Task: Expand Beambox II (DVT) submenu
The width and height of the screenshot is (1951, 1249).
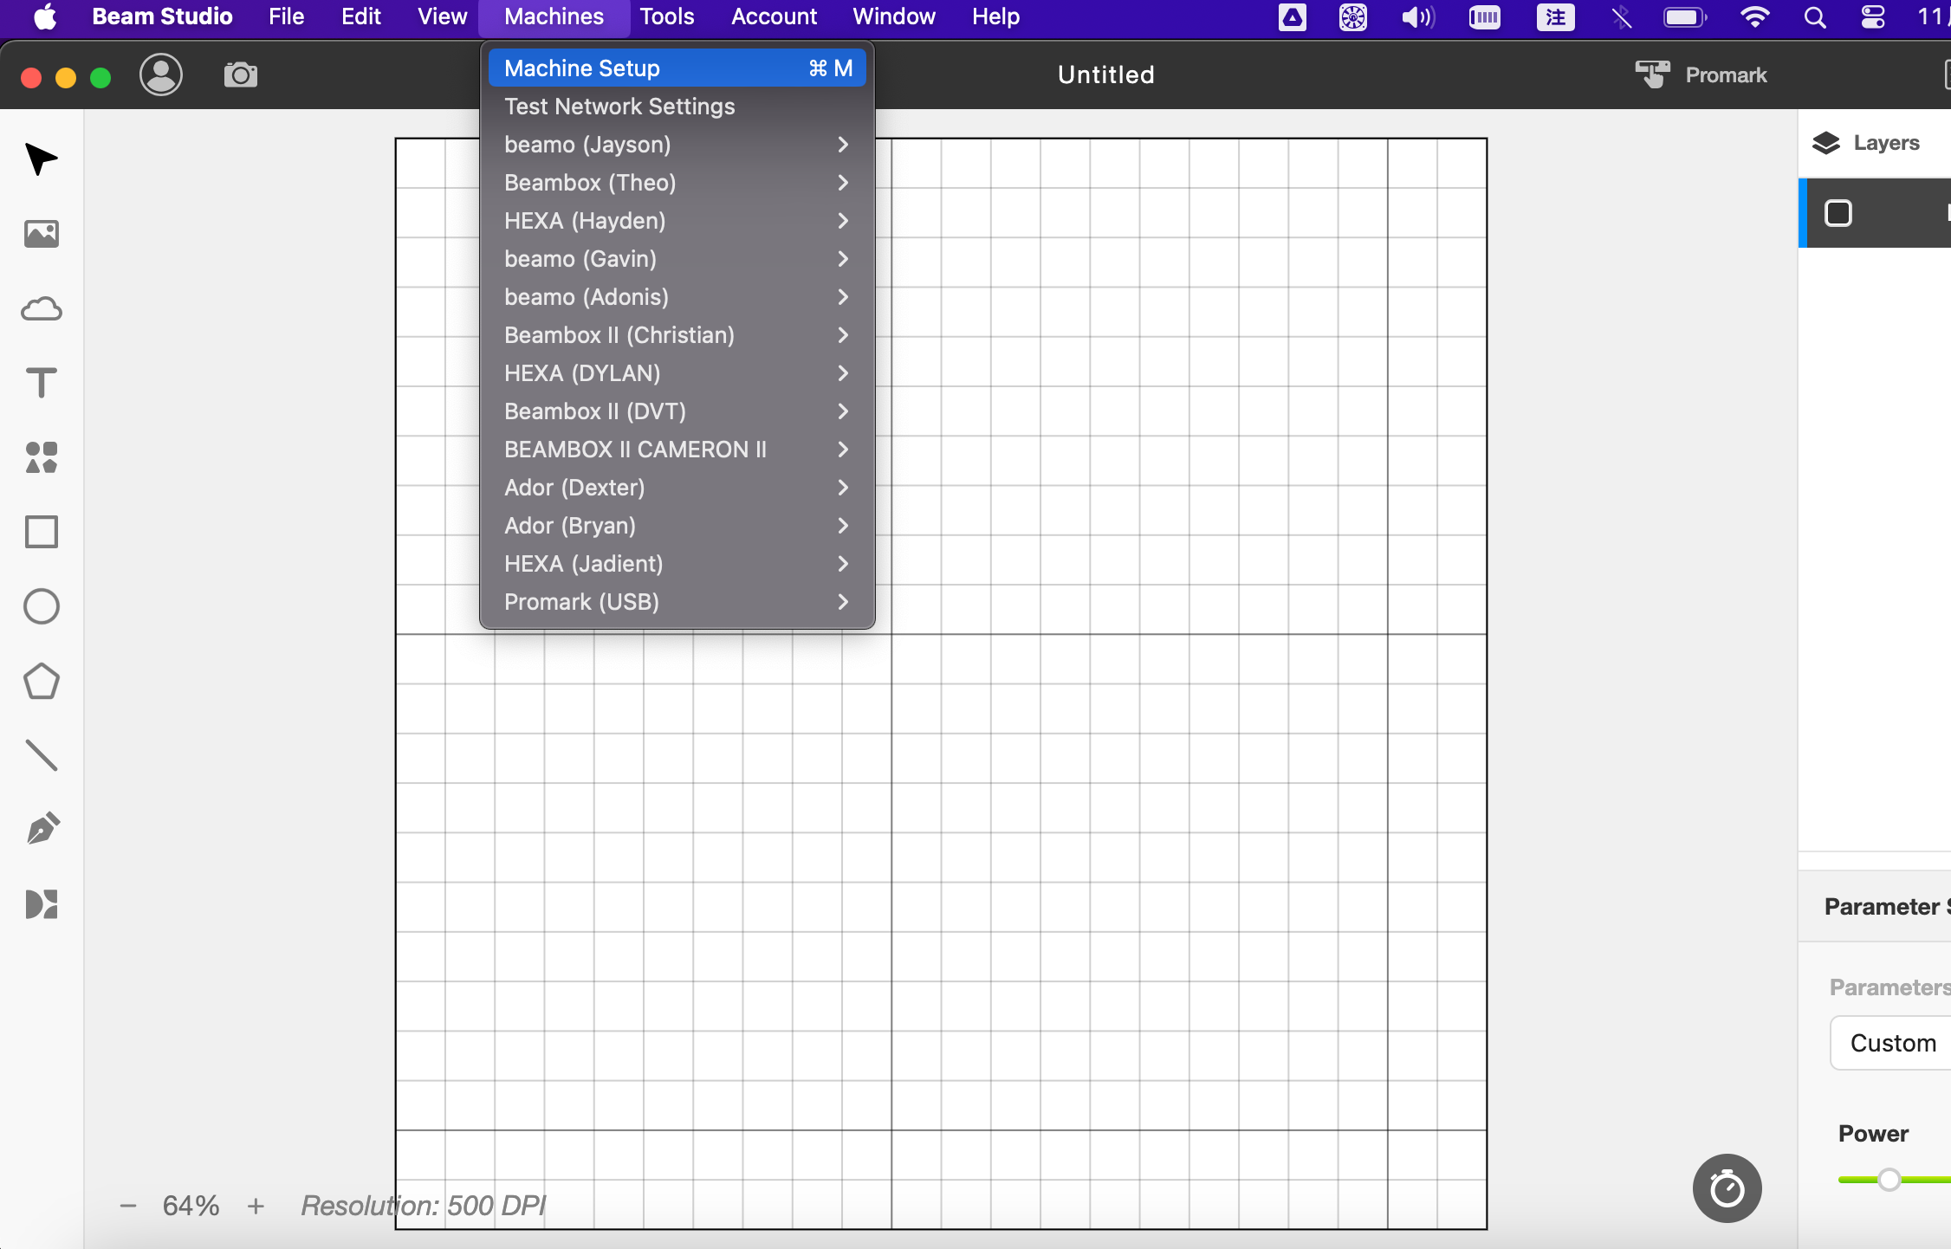Action: (x=677, y=411)
